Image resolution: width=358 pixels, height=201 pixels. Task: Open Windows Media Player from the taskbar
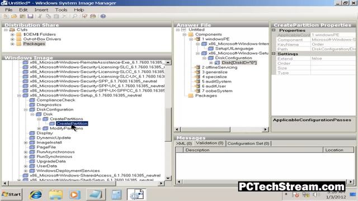click(x=75, y=195)
